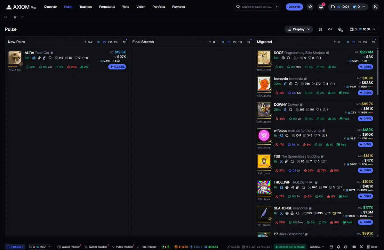The height and width of the screenshot is (250, 384).
Task: Quick buy DOGE 0 SOL button
Action: tap(365, 67)
